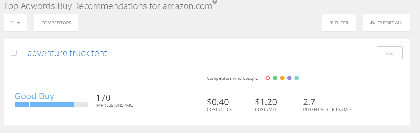Click the funnel icon in the Filter button

tap(332, 23)
